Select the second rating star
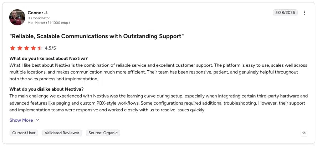 [x=20, y=48]
